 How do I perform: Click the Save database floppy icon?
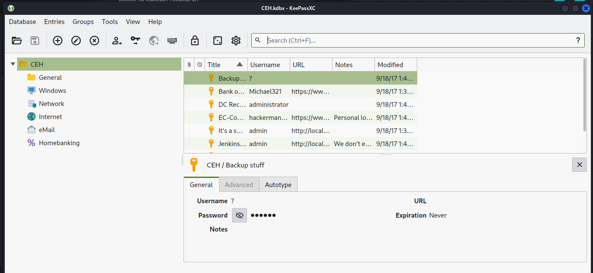click(x=35, y=41)
